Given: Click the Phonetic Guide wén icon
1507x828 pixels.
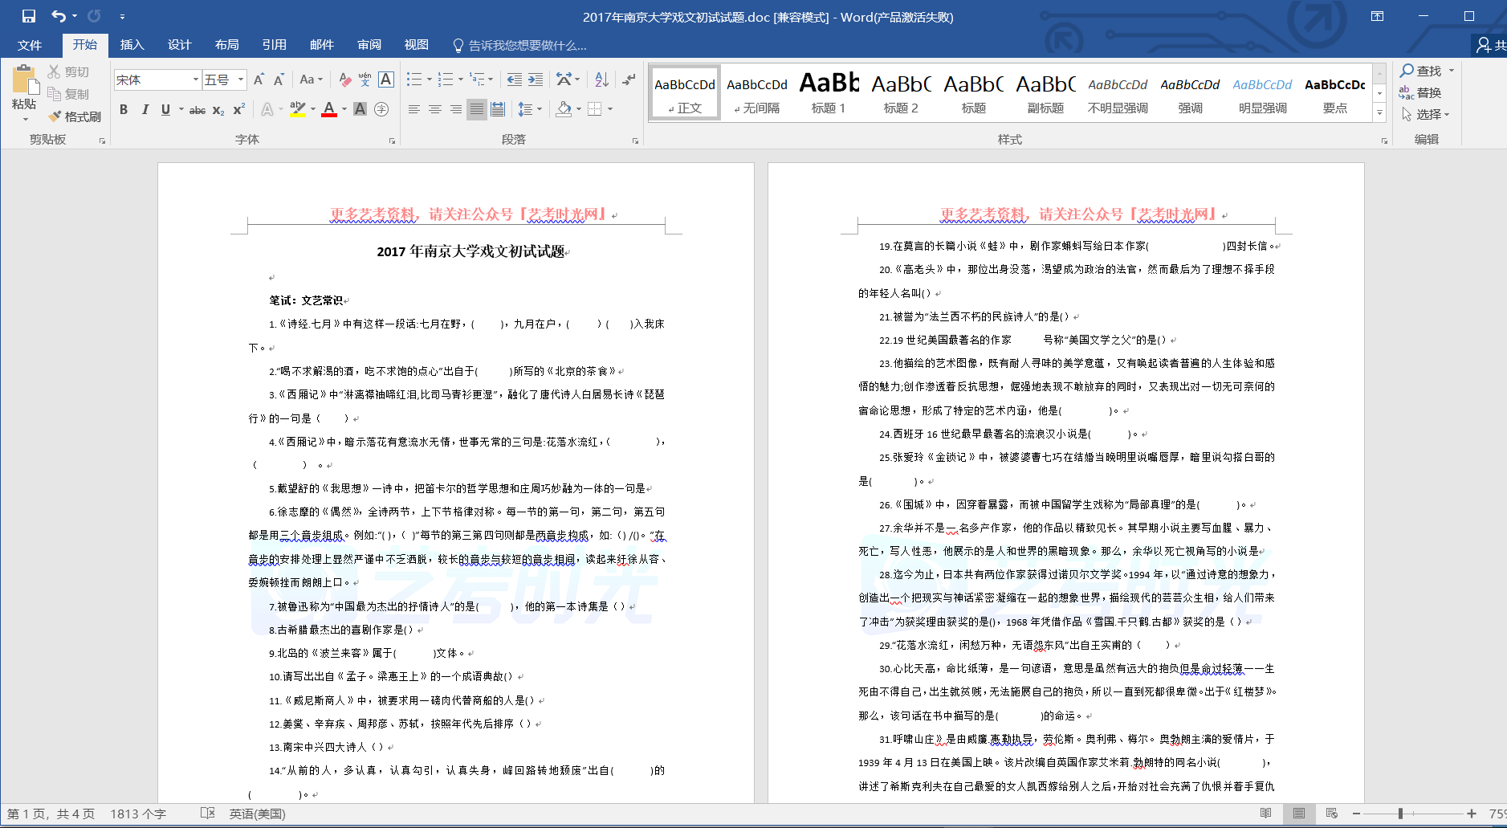Looking at the screenshot, I should [365, 80].
